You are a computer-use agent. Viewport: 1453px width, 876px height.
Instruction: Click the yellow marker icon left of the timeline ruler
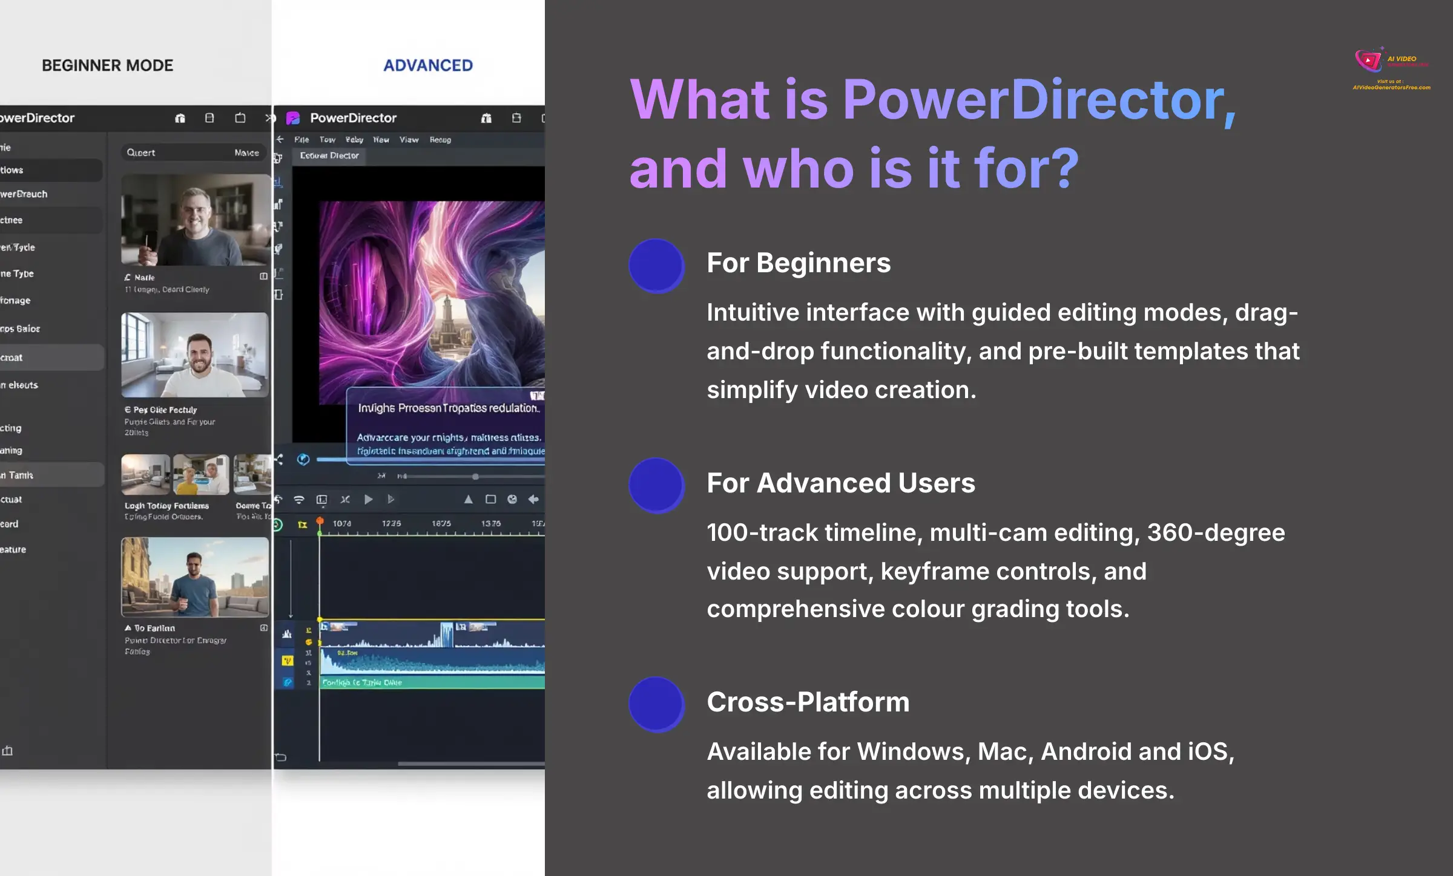tap(302, 525)
